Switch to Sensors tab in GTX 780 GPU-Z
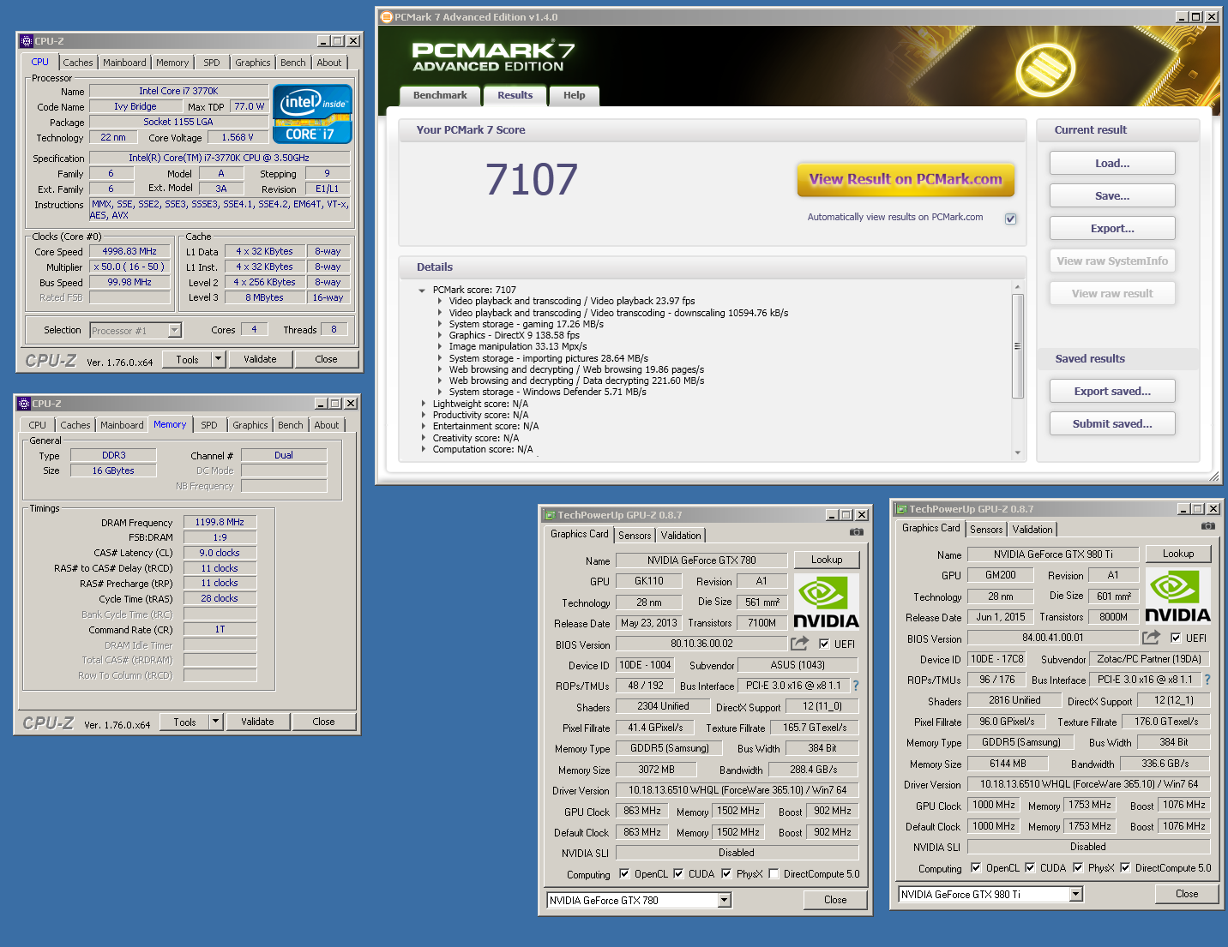 click(x=635, y=536)
